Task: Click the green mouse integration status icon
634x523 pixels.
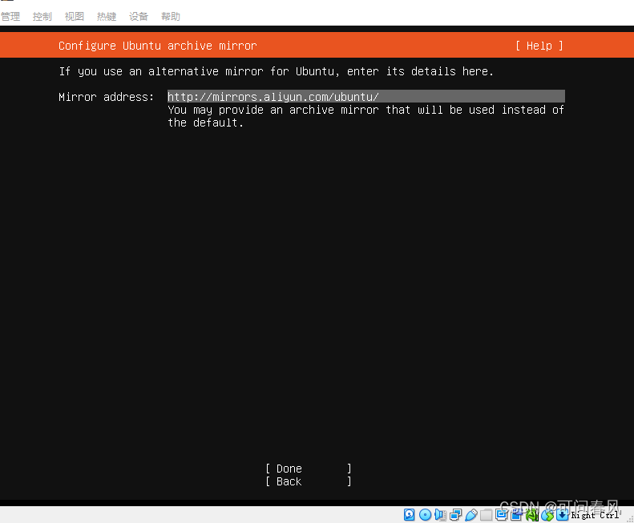Action: point(547,514)
